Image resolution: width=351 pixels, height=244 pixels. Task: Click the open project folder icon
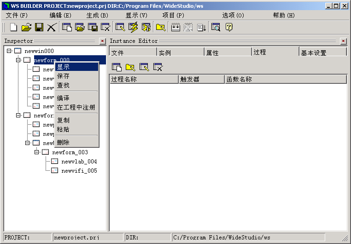click(26, 27)
